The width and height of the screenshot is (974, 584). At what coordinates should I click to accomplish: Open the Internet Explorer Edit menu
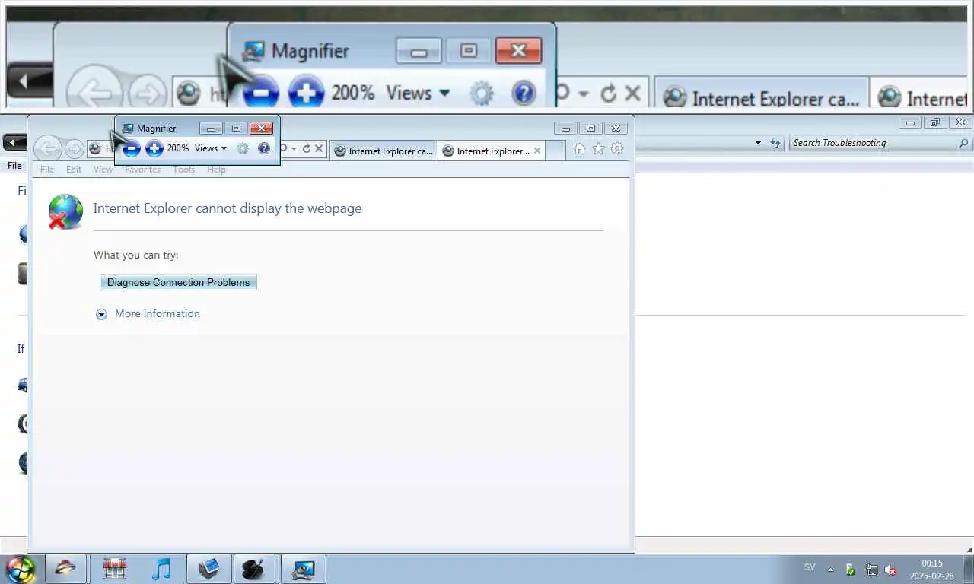pyautogui.click(x=74, y=170)
